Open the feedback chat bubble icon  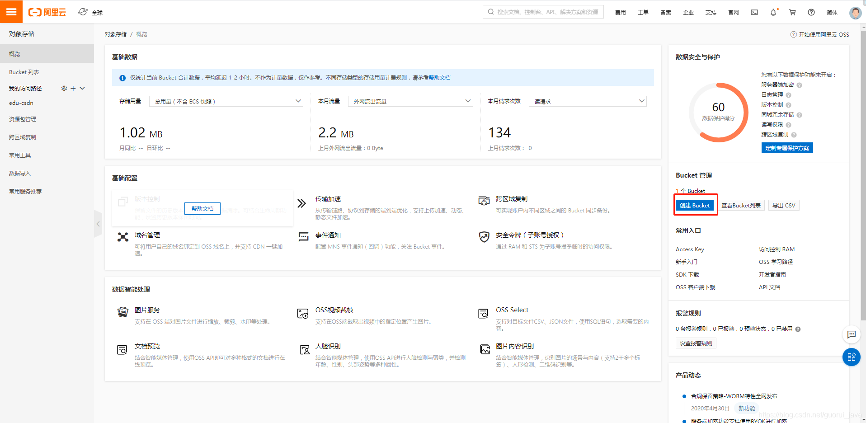click(852, 334)
